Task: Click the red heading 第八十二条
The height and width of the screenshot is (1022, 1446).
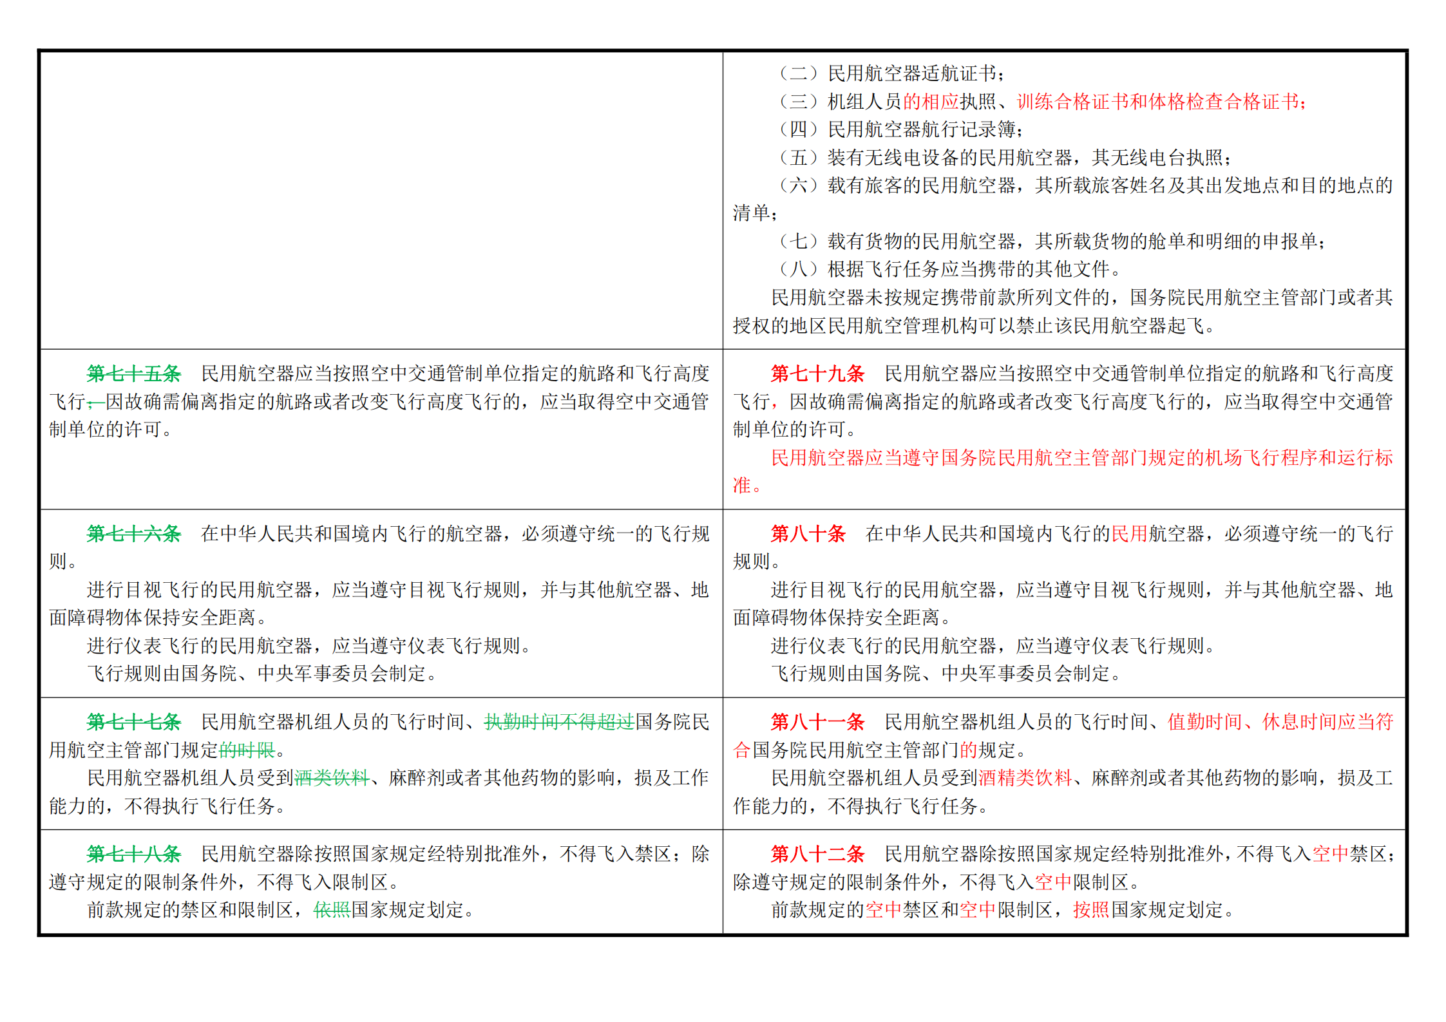Action: click(817, 854)
